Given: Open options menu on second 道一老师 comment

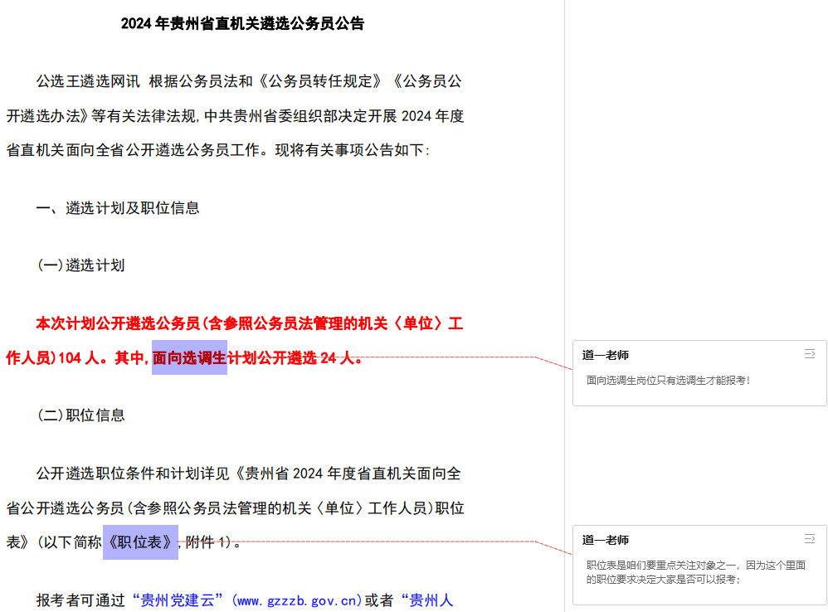Looking at the screenshot, I should pos(809,539).
